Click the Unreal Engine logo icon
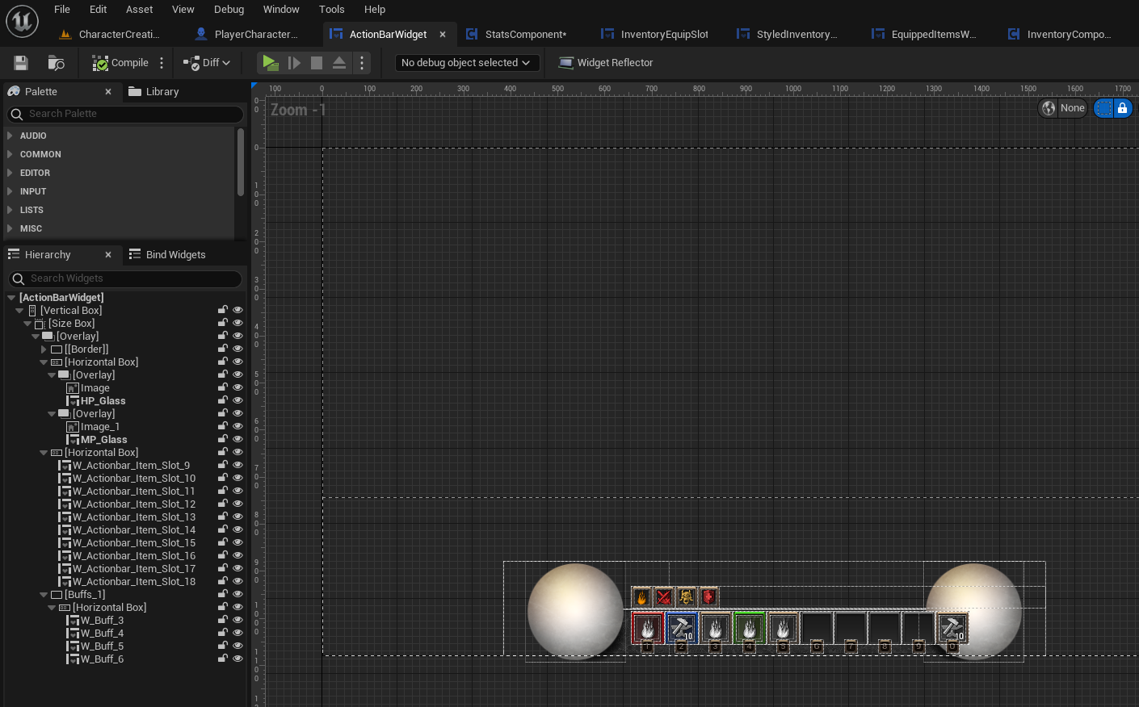 pos(22,21)
